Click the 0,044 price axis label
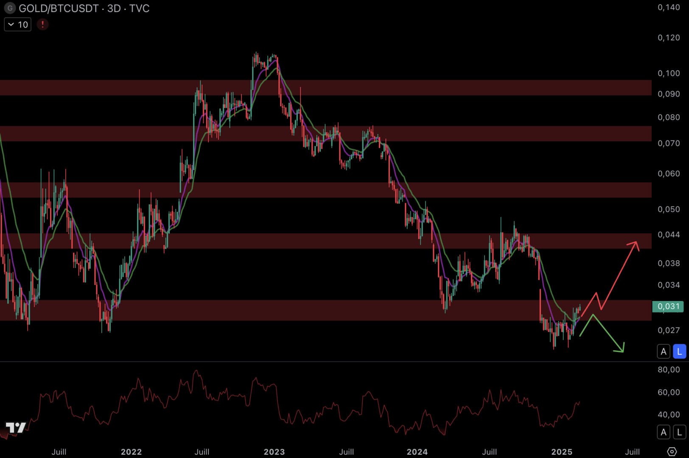689x458 pixels. (x=669, y=235)
